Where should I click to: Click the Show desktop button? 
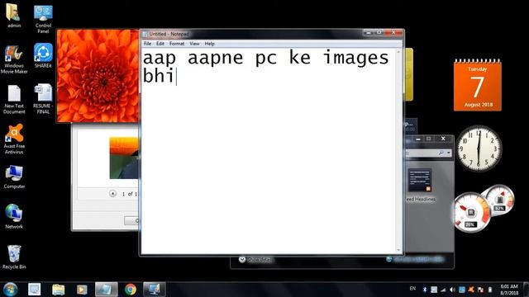click(x=527, y=290)
